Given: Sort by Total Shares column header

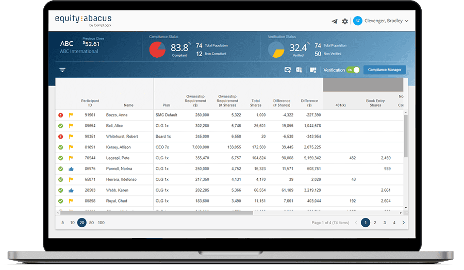Looking at the screenshot, I should tap(256, 103).
